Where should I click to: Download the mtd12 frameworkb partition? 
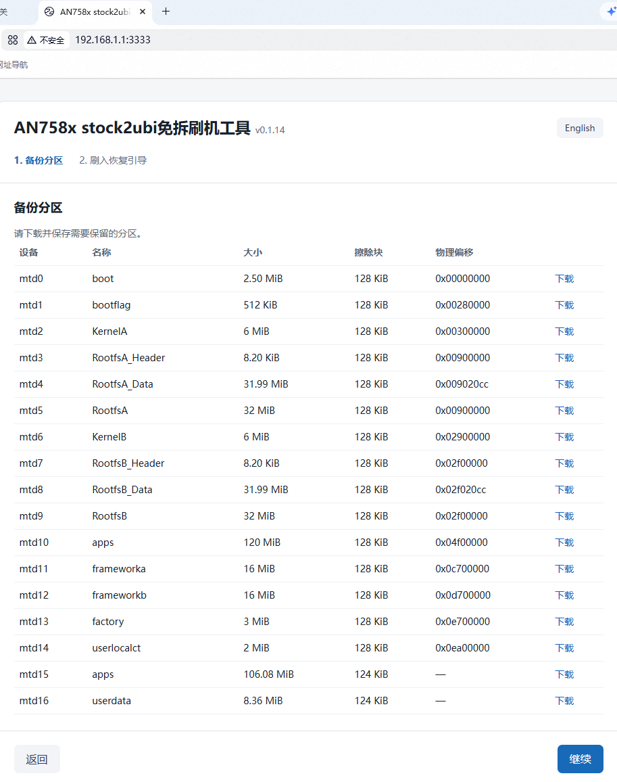565,595
